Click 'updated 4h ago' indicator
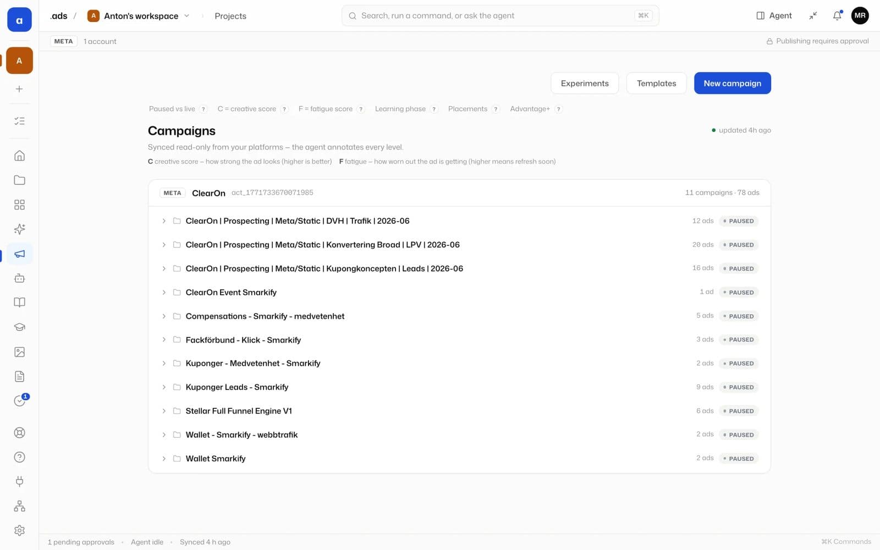The image size is (880, 550). coord(741,130)
